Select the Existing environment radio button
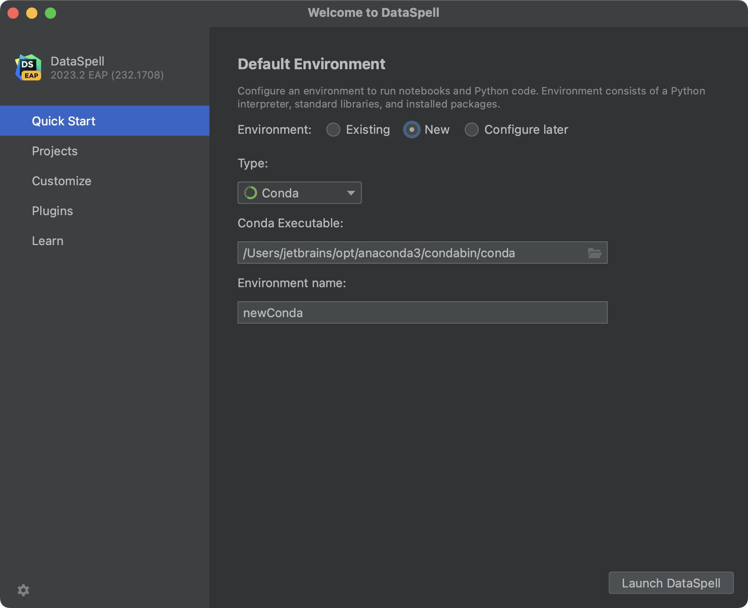The image size is (748, 608). [333, 130]
